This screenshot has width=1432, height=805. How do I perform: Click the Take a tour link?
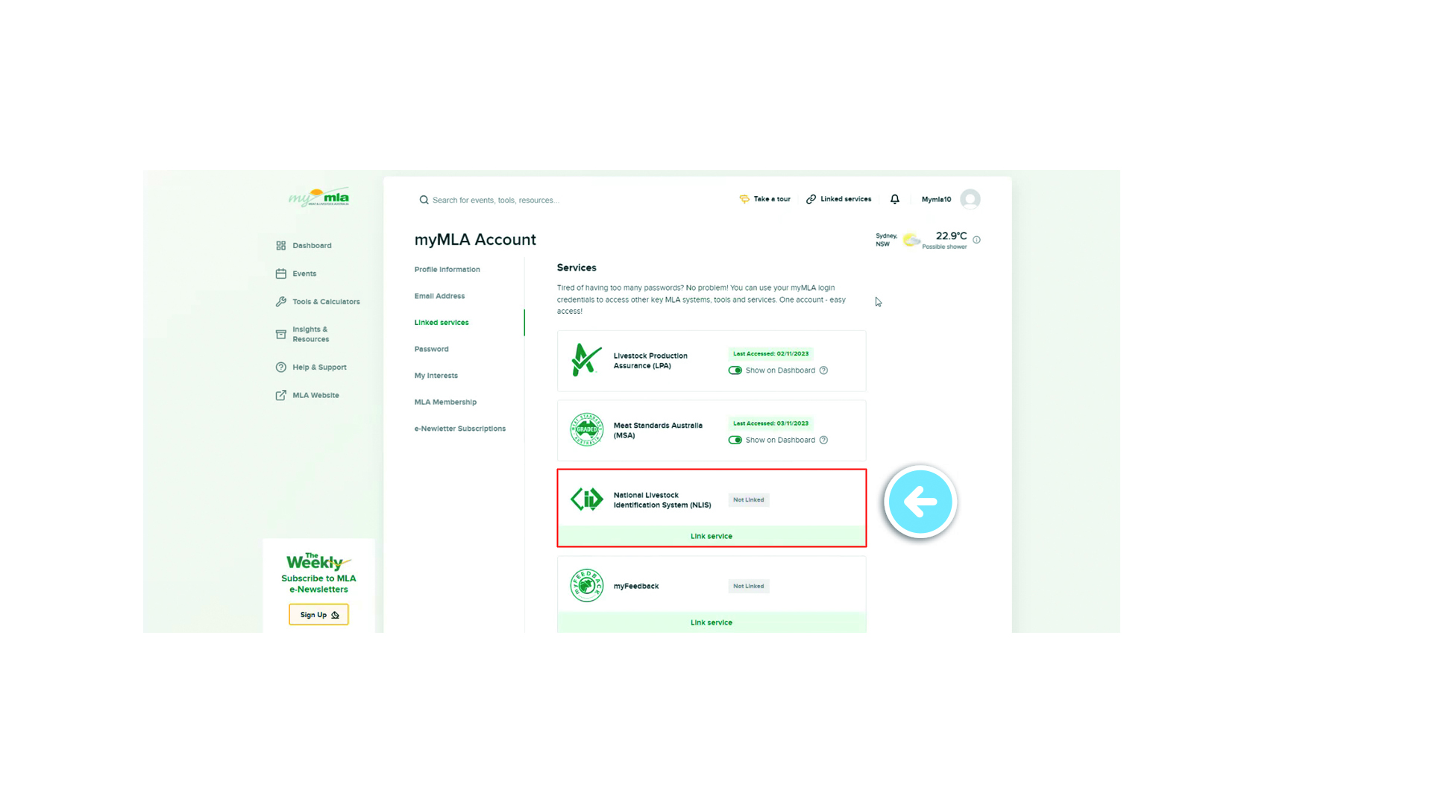coord(765,199)
